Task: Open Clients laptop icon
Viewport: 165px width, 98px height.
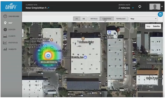Action: point(5,36)
